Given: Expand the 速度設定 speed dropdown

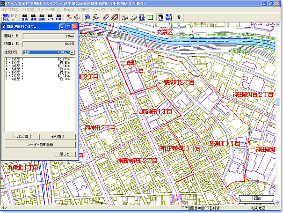Looking at the screenshot, I should [72, 52].
